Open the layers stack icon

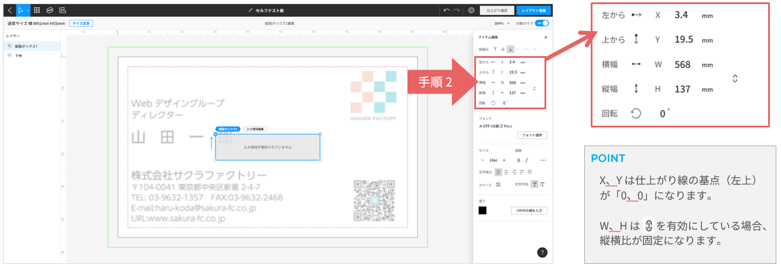coord(50,10)
